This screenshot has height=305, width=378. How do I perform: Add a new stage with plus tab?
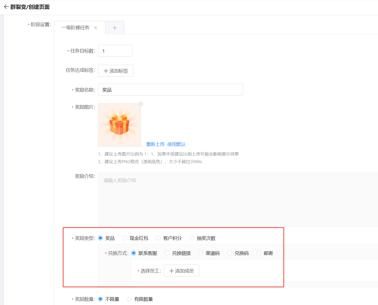click(115, 28)
